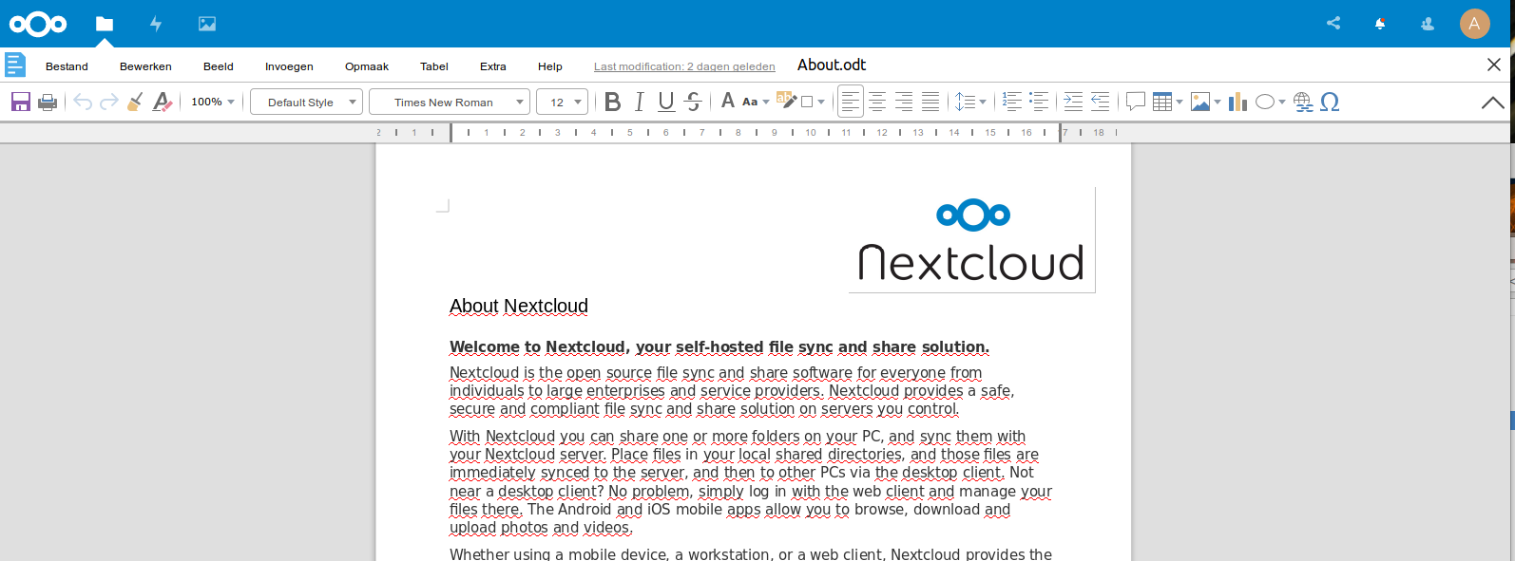Open the special character Omega icon
The width and height of the screenshot is (1515, 561).
[x=1330, y=102]
